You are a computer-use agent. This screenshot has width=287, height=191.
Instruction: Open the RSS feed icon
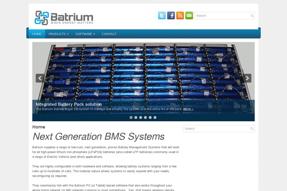180,16
